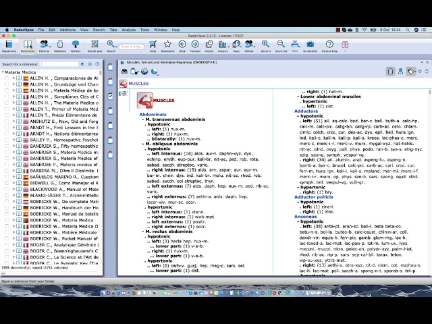Expand BARBERA M., Oltre il Dissimile entry
The image size is (432, 324).
(x=13, y=171)
